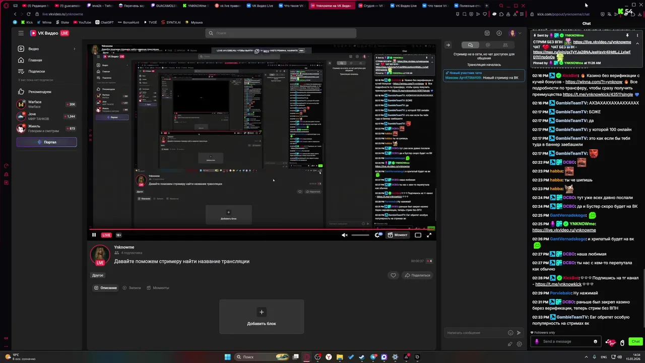Open the Жмиль channel in sidebar
This screenshot has width=645, height=363.
[46, 129]
